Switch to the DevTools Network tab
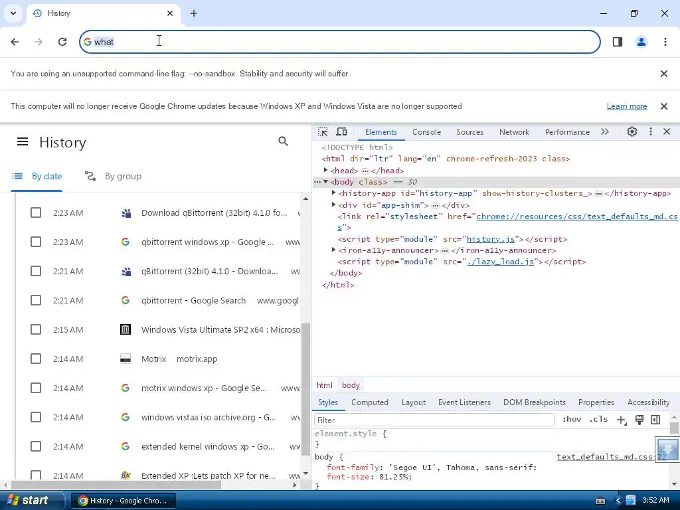Image resolution: width=680 pixels, height=510 pixels. coord(514,132)
